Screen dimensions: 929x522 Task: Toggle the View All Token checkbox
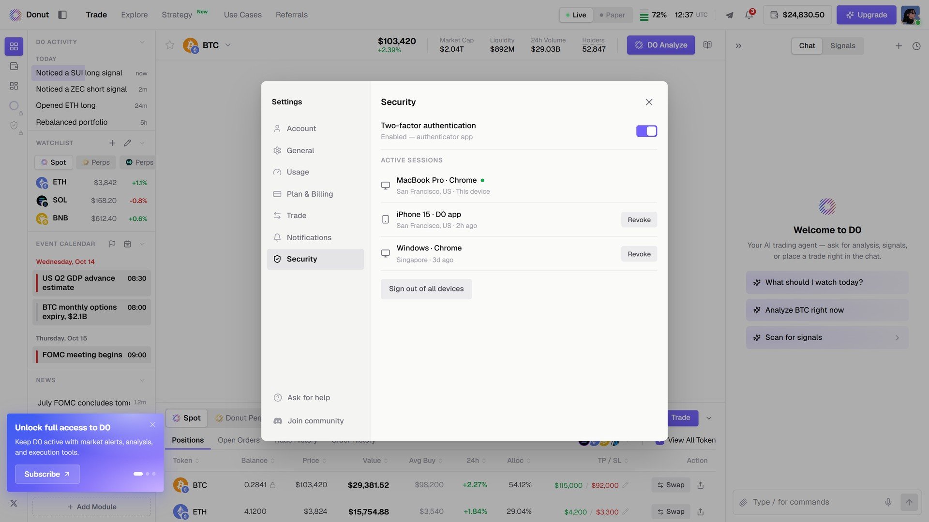tap(659, 440)
